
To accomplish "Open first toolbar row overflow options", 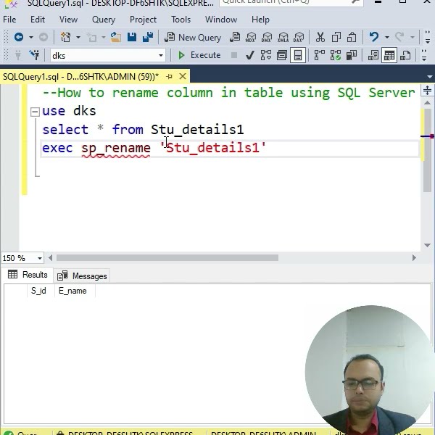I will (x=428, y=37).
